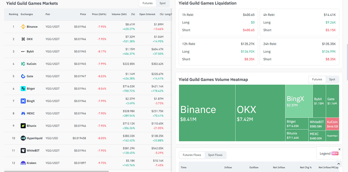Click the OKX exchange logo icon
The image size is (348, 172).
coord(23,39)
